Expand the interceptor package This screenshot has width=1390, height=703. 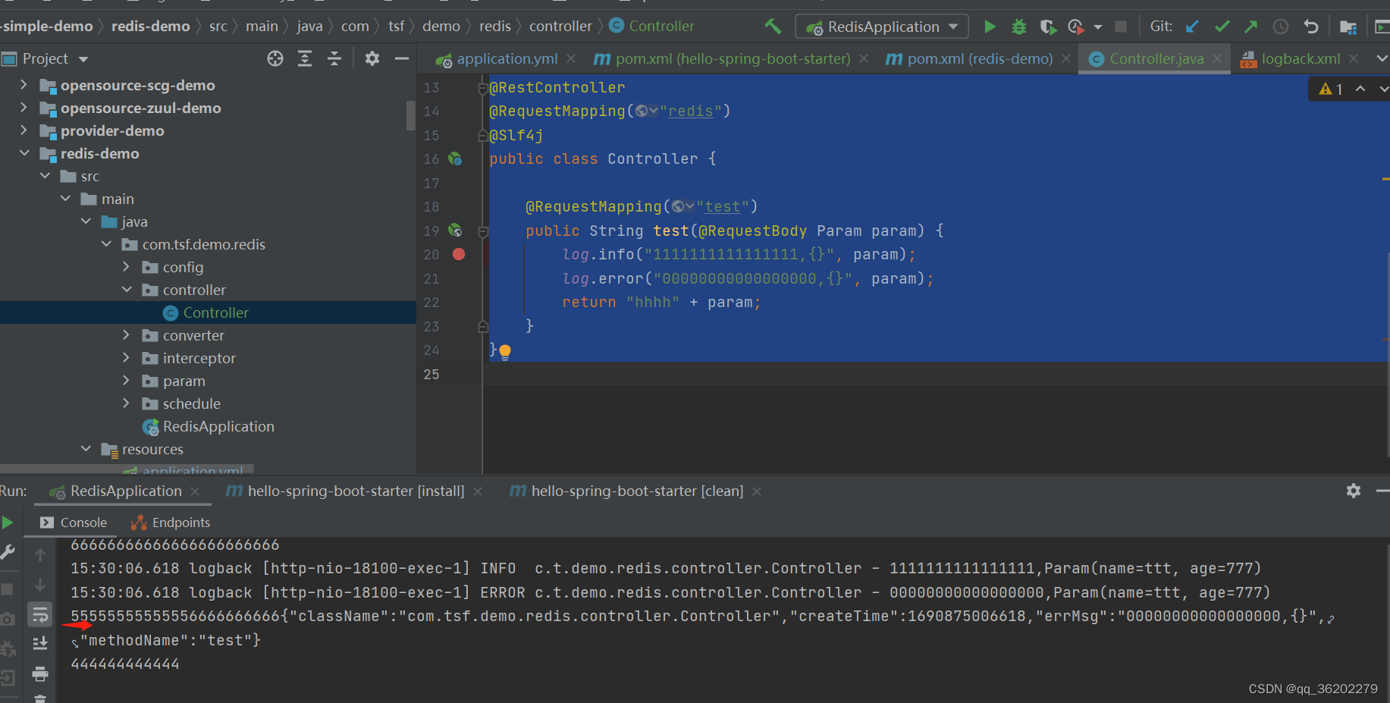[126, 358]
